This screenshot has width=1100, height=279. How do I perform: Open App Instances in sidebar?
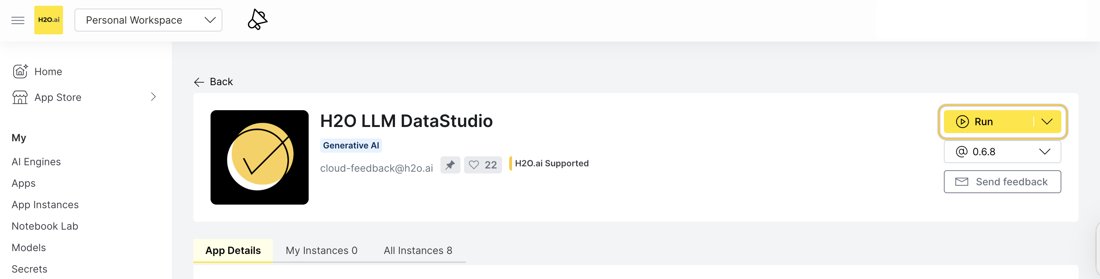45,205
